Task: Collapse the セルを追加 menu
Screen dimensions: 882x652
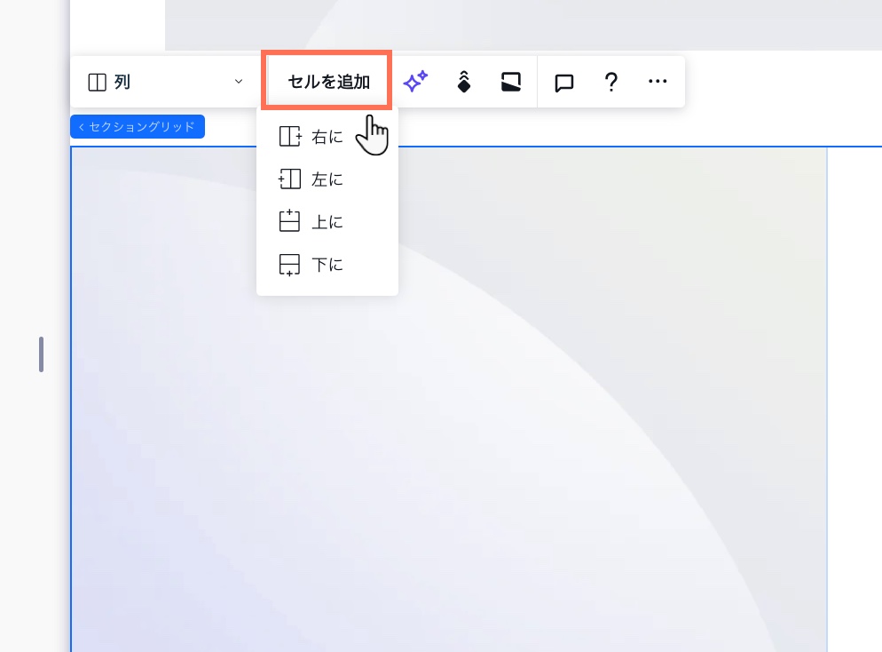Action: [327, 80]
